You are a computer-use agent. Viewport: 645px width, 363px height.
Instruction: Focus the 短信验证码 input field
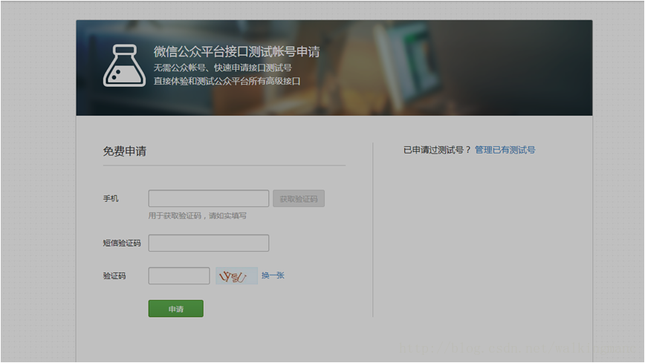(209, 243)
